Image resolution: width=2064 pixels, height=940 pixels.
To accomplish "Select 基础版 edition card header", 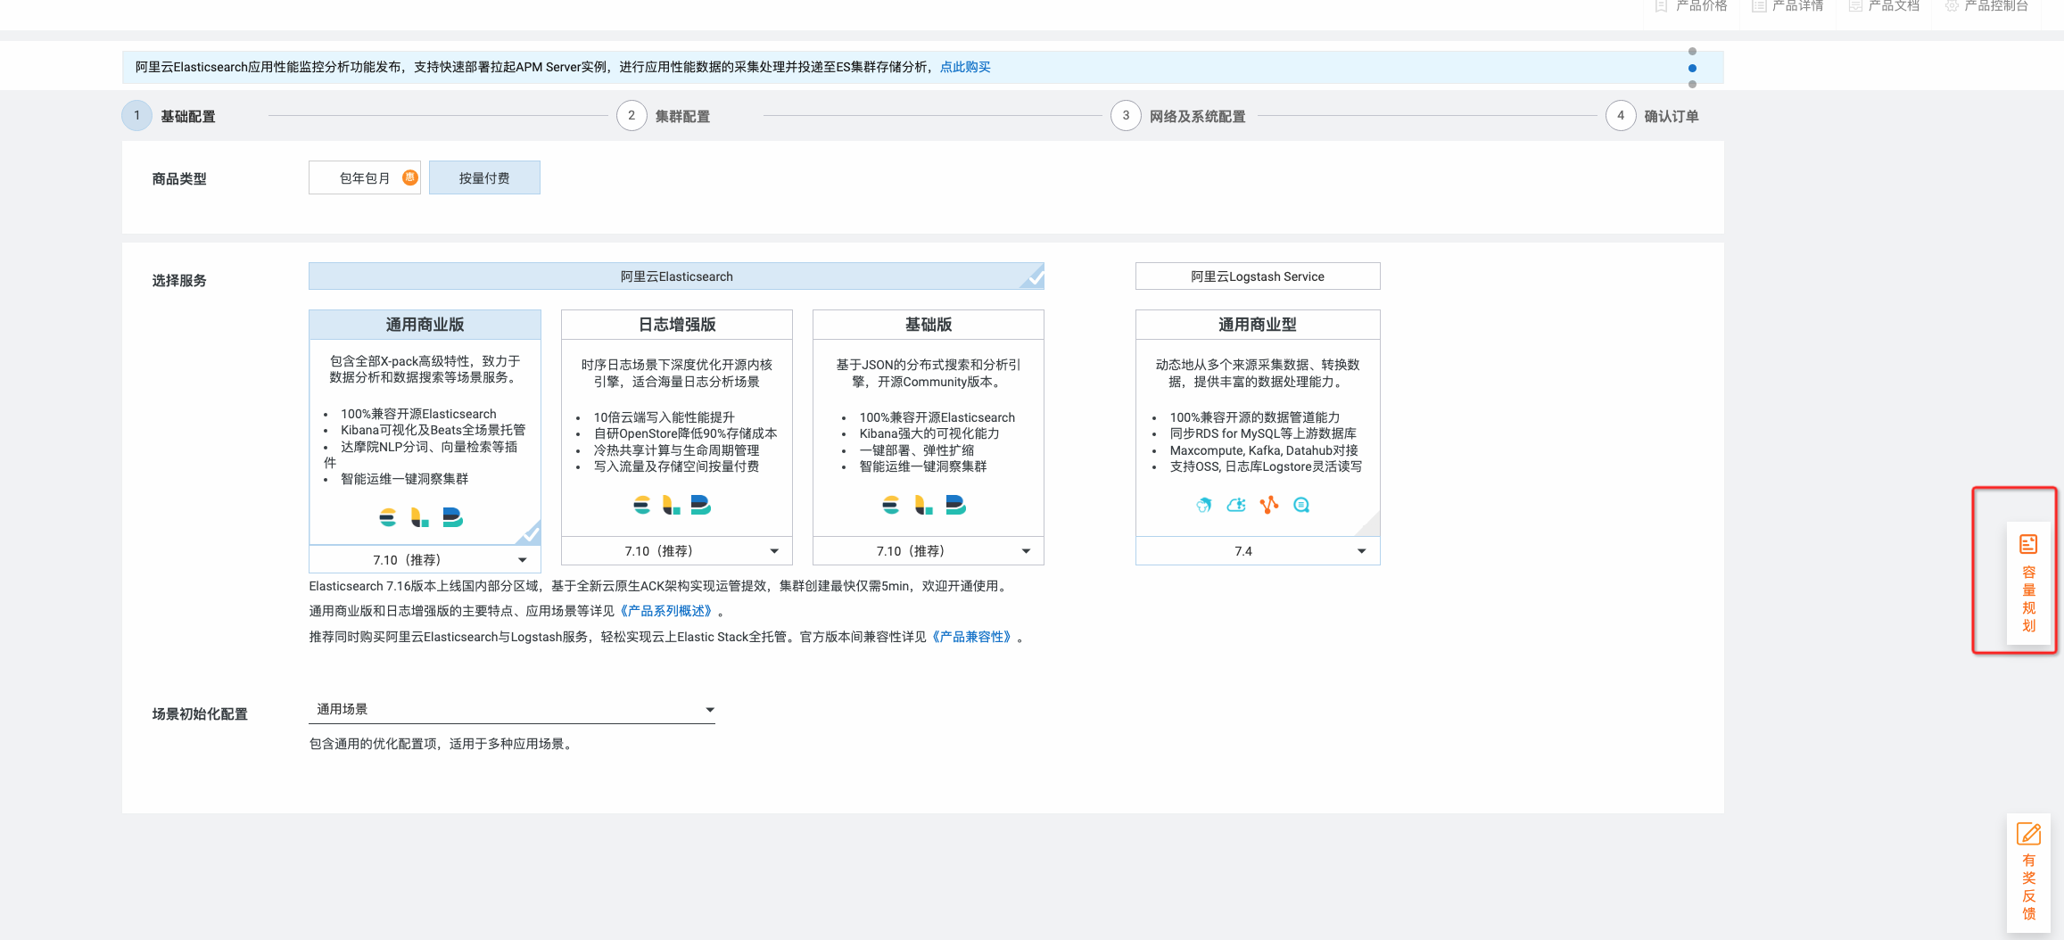I will (x=929, y=325).
